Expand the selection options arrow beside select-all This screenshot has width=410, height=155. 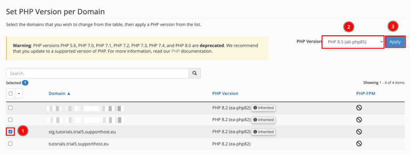19,94
